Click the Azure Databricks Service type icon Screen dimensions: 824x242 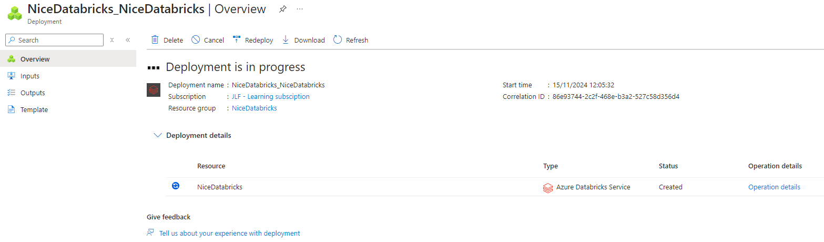point(548,187)
